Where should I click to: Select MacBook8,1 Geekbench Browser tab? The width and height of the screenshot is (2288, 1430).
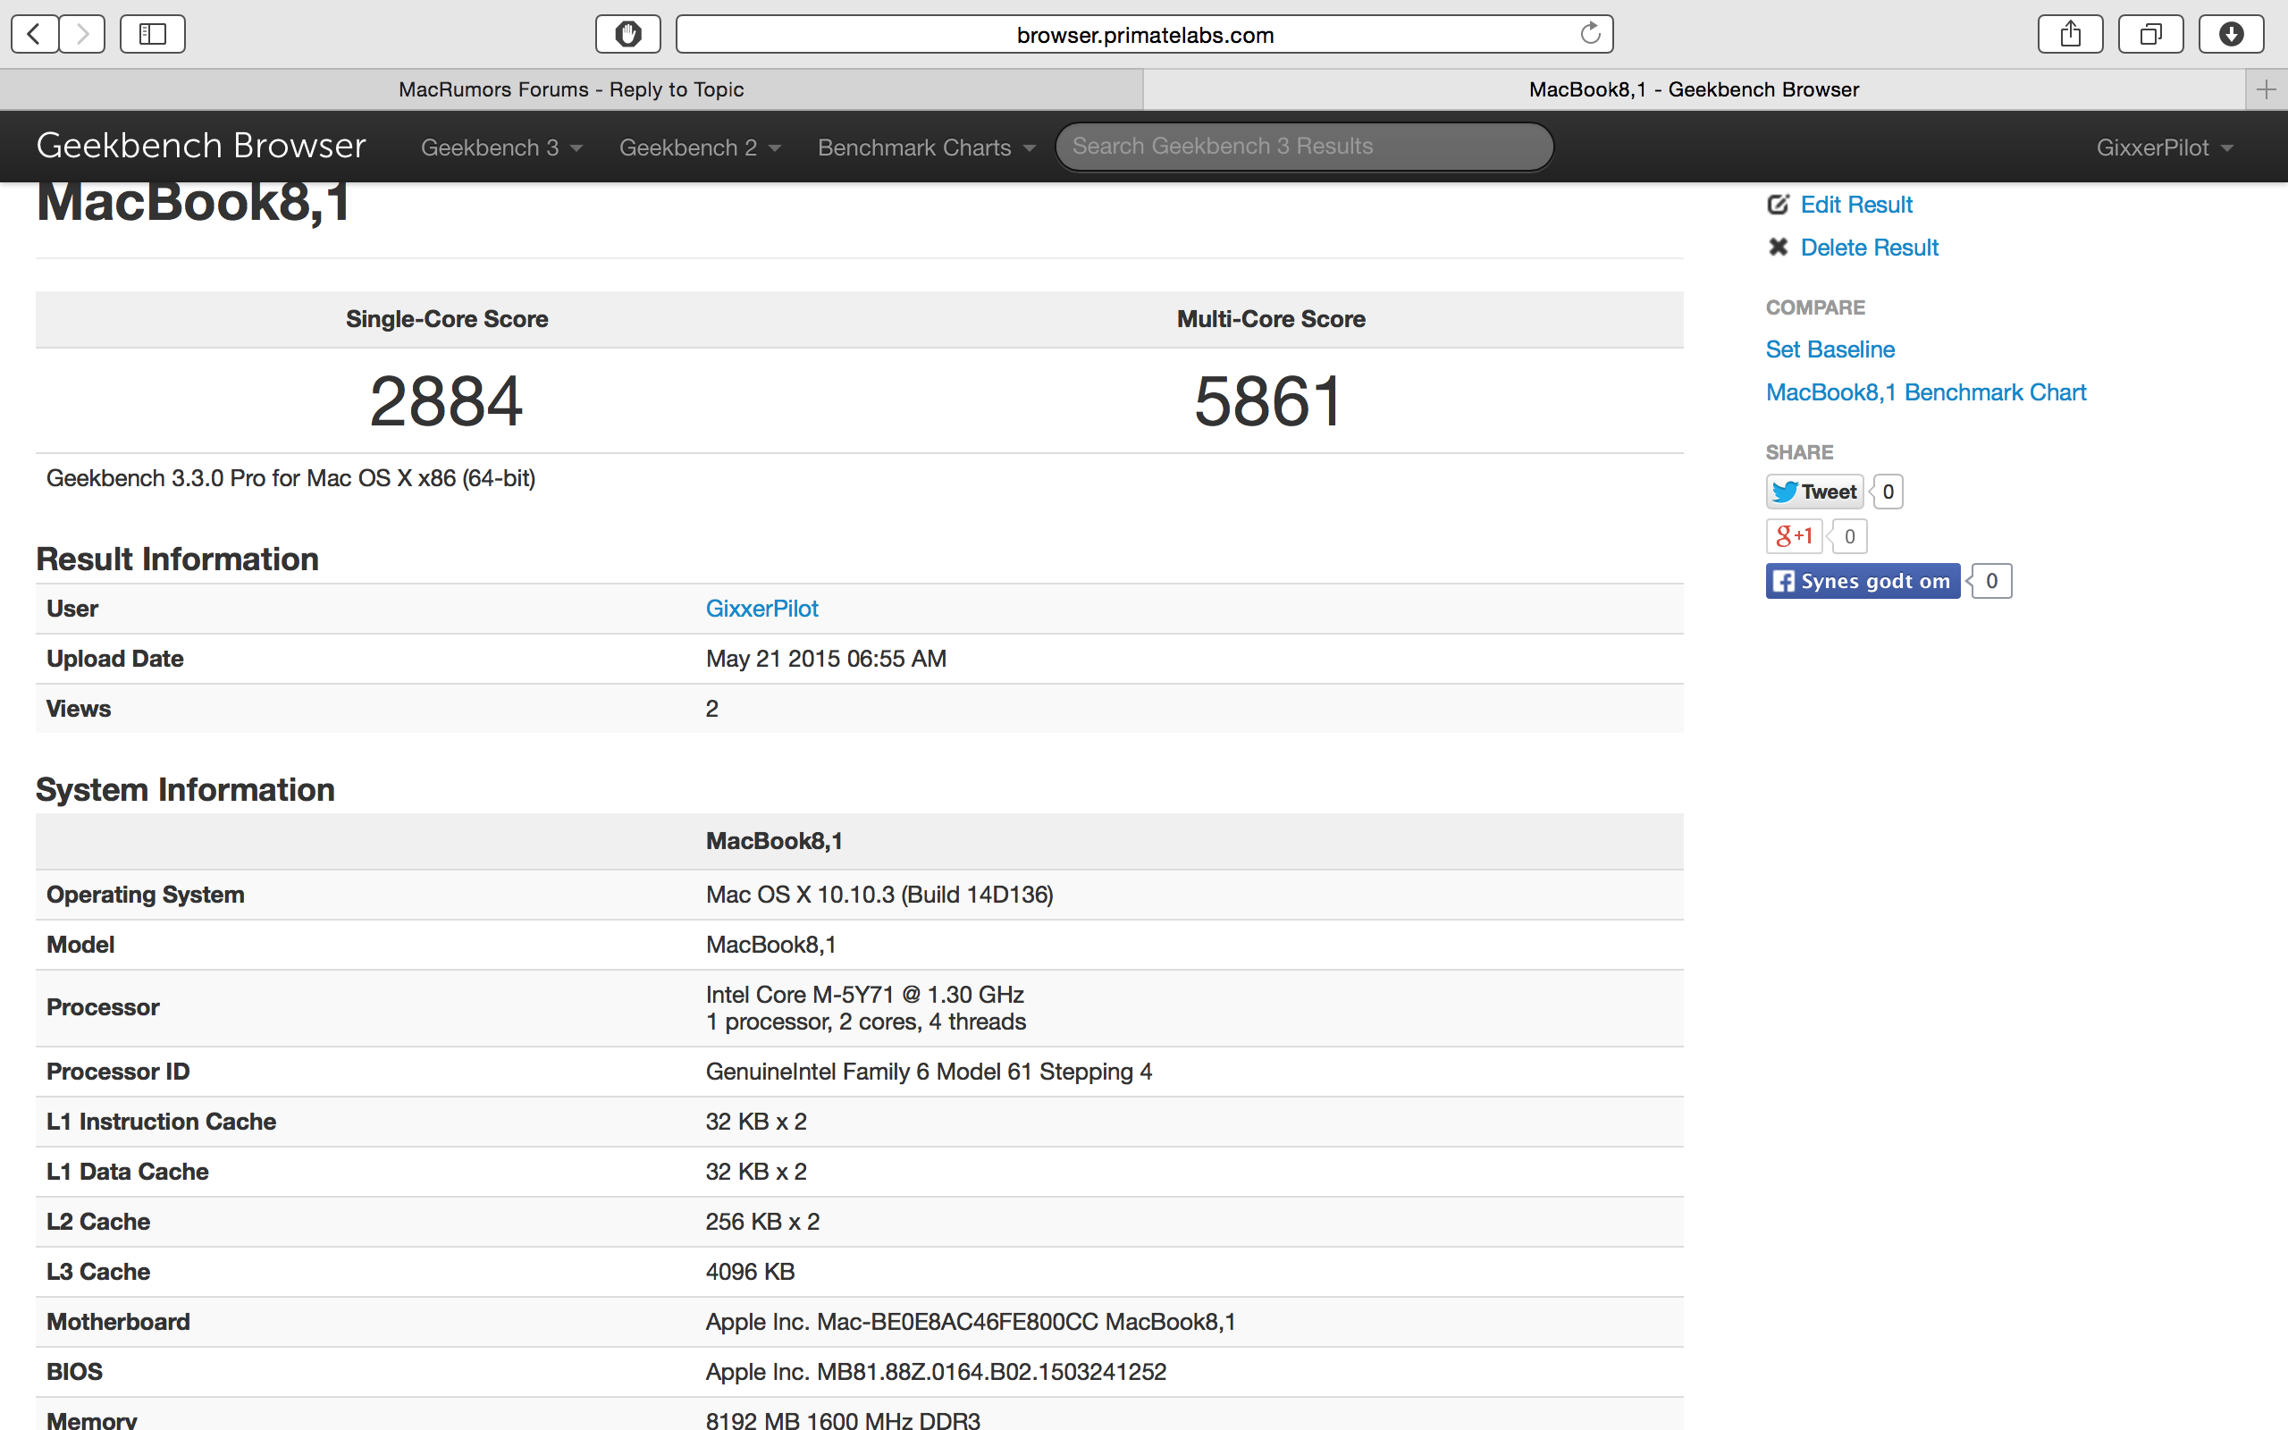click(x=1694, y=90)
